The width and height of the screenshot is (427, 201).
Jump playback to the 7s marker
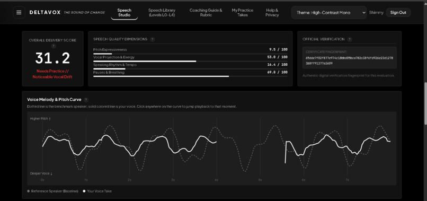point(347,180)
